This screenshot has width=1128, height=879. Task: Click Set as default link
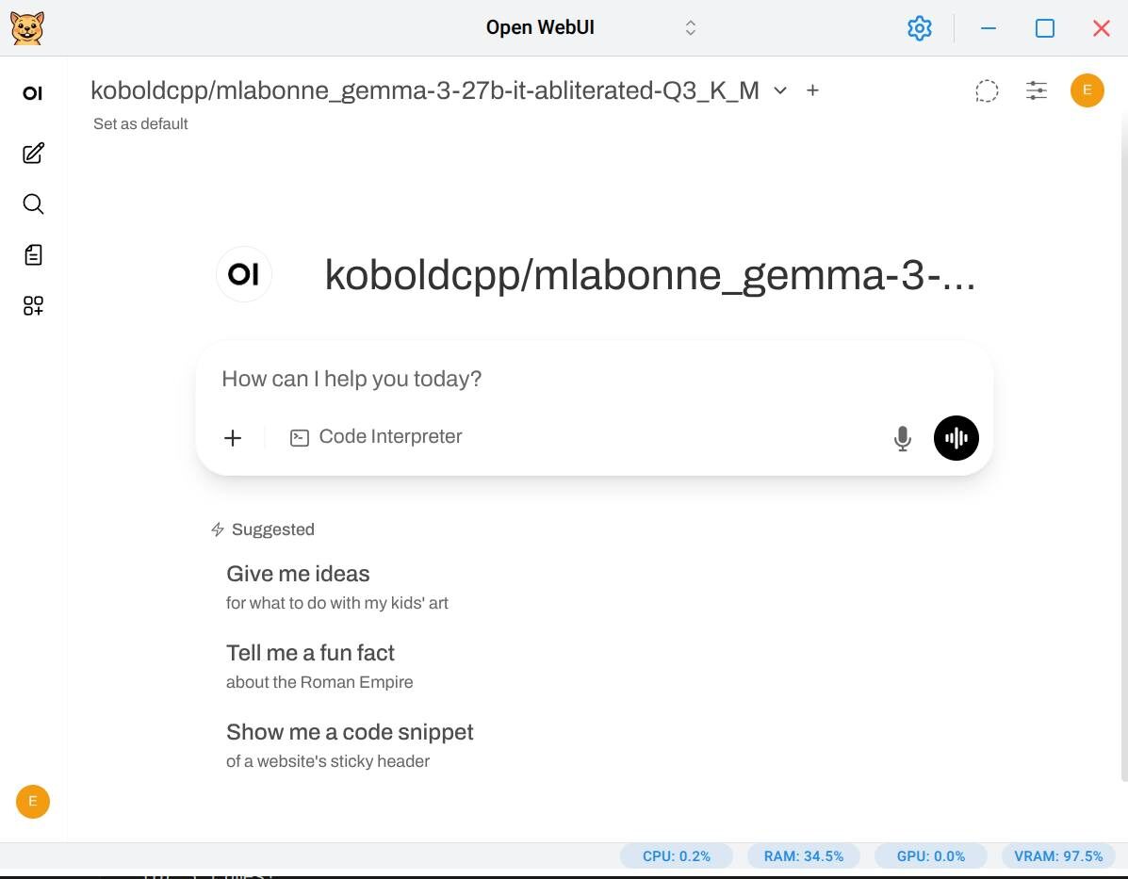(x=140, y=123)
